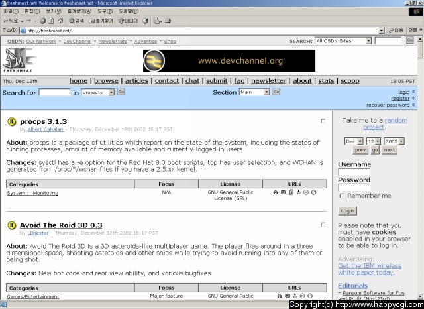This screenshot has height=309, width=424.
Task: Open the IE History toolbar icon
Action: coord(146,21)
